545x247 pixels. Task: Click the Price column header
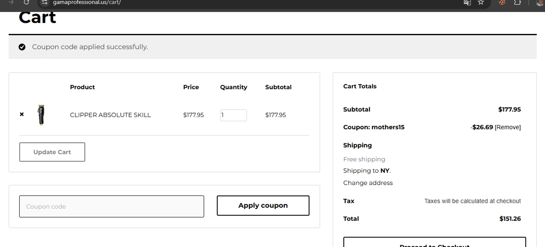[191, 87]
